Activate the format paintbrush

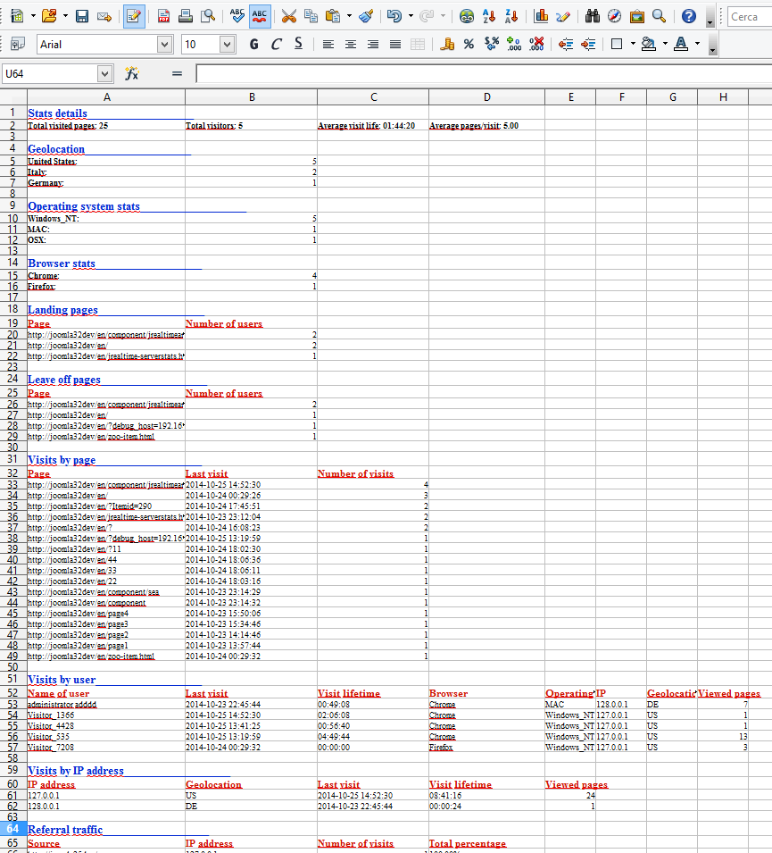pyautogui.click(x=366, y=16)
